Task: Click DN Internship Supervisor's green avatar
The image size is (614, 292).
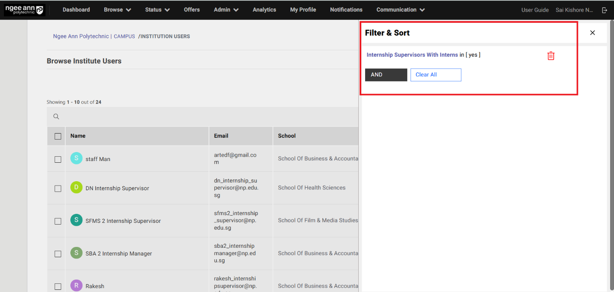Action: (x=76, y=188)
